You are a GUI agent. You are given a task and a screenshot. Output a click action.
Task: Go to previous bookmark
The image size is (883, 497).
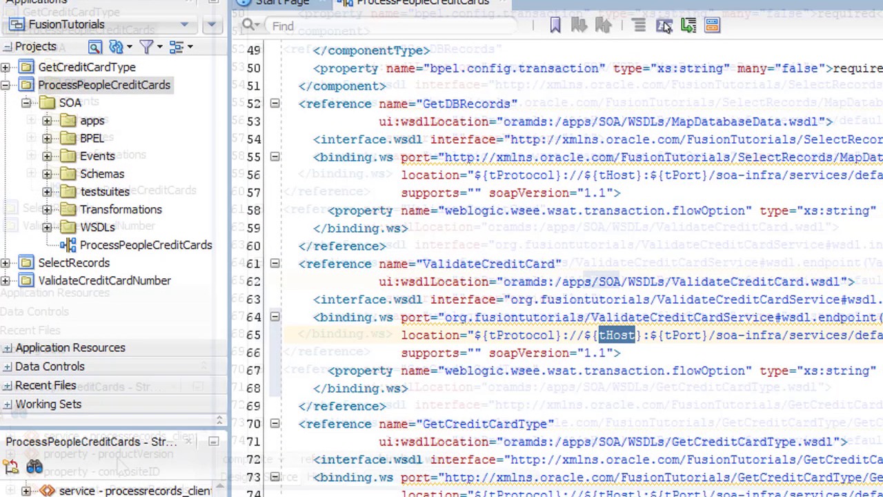603,26
